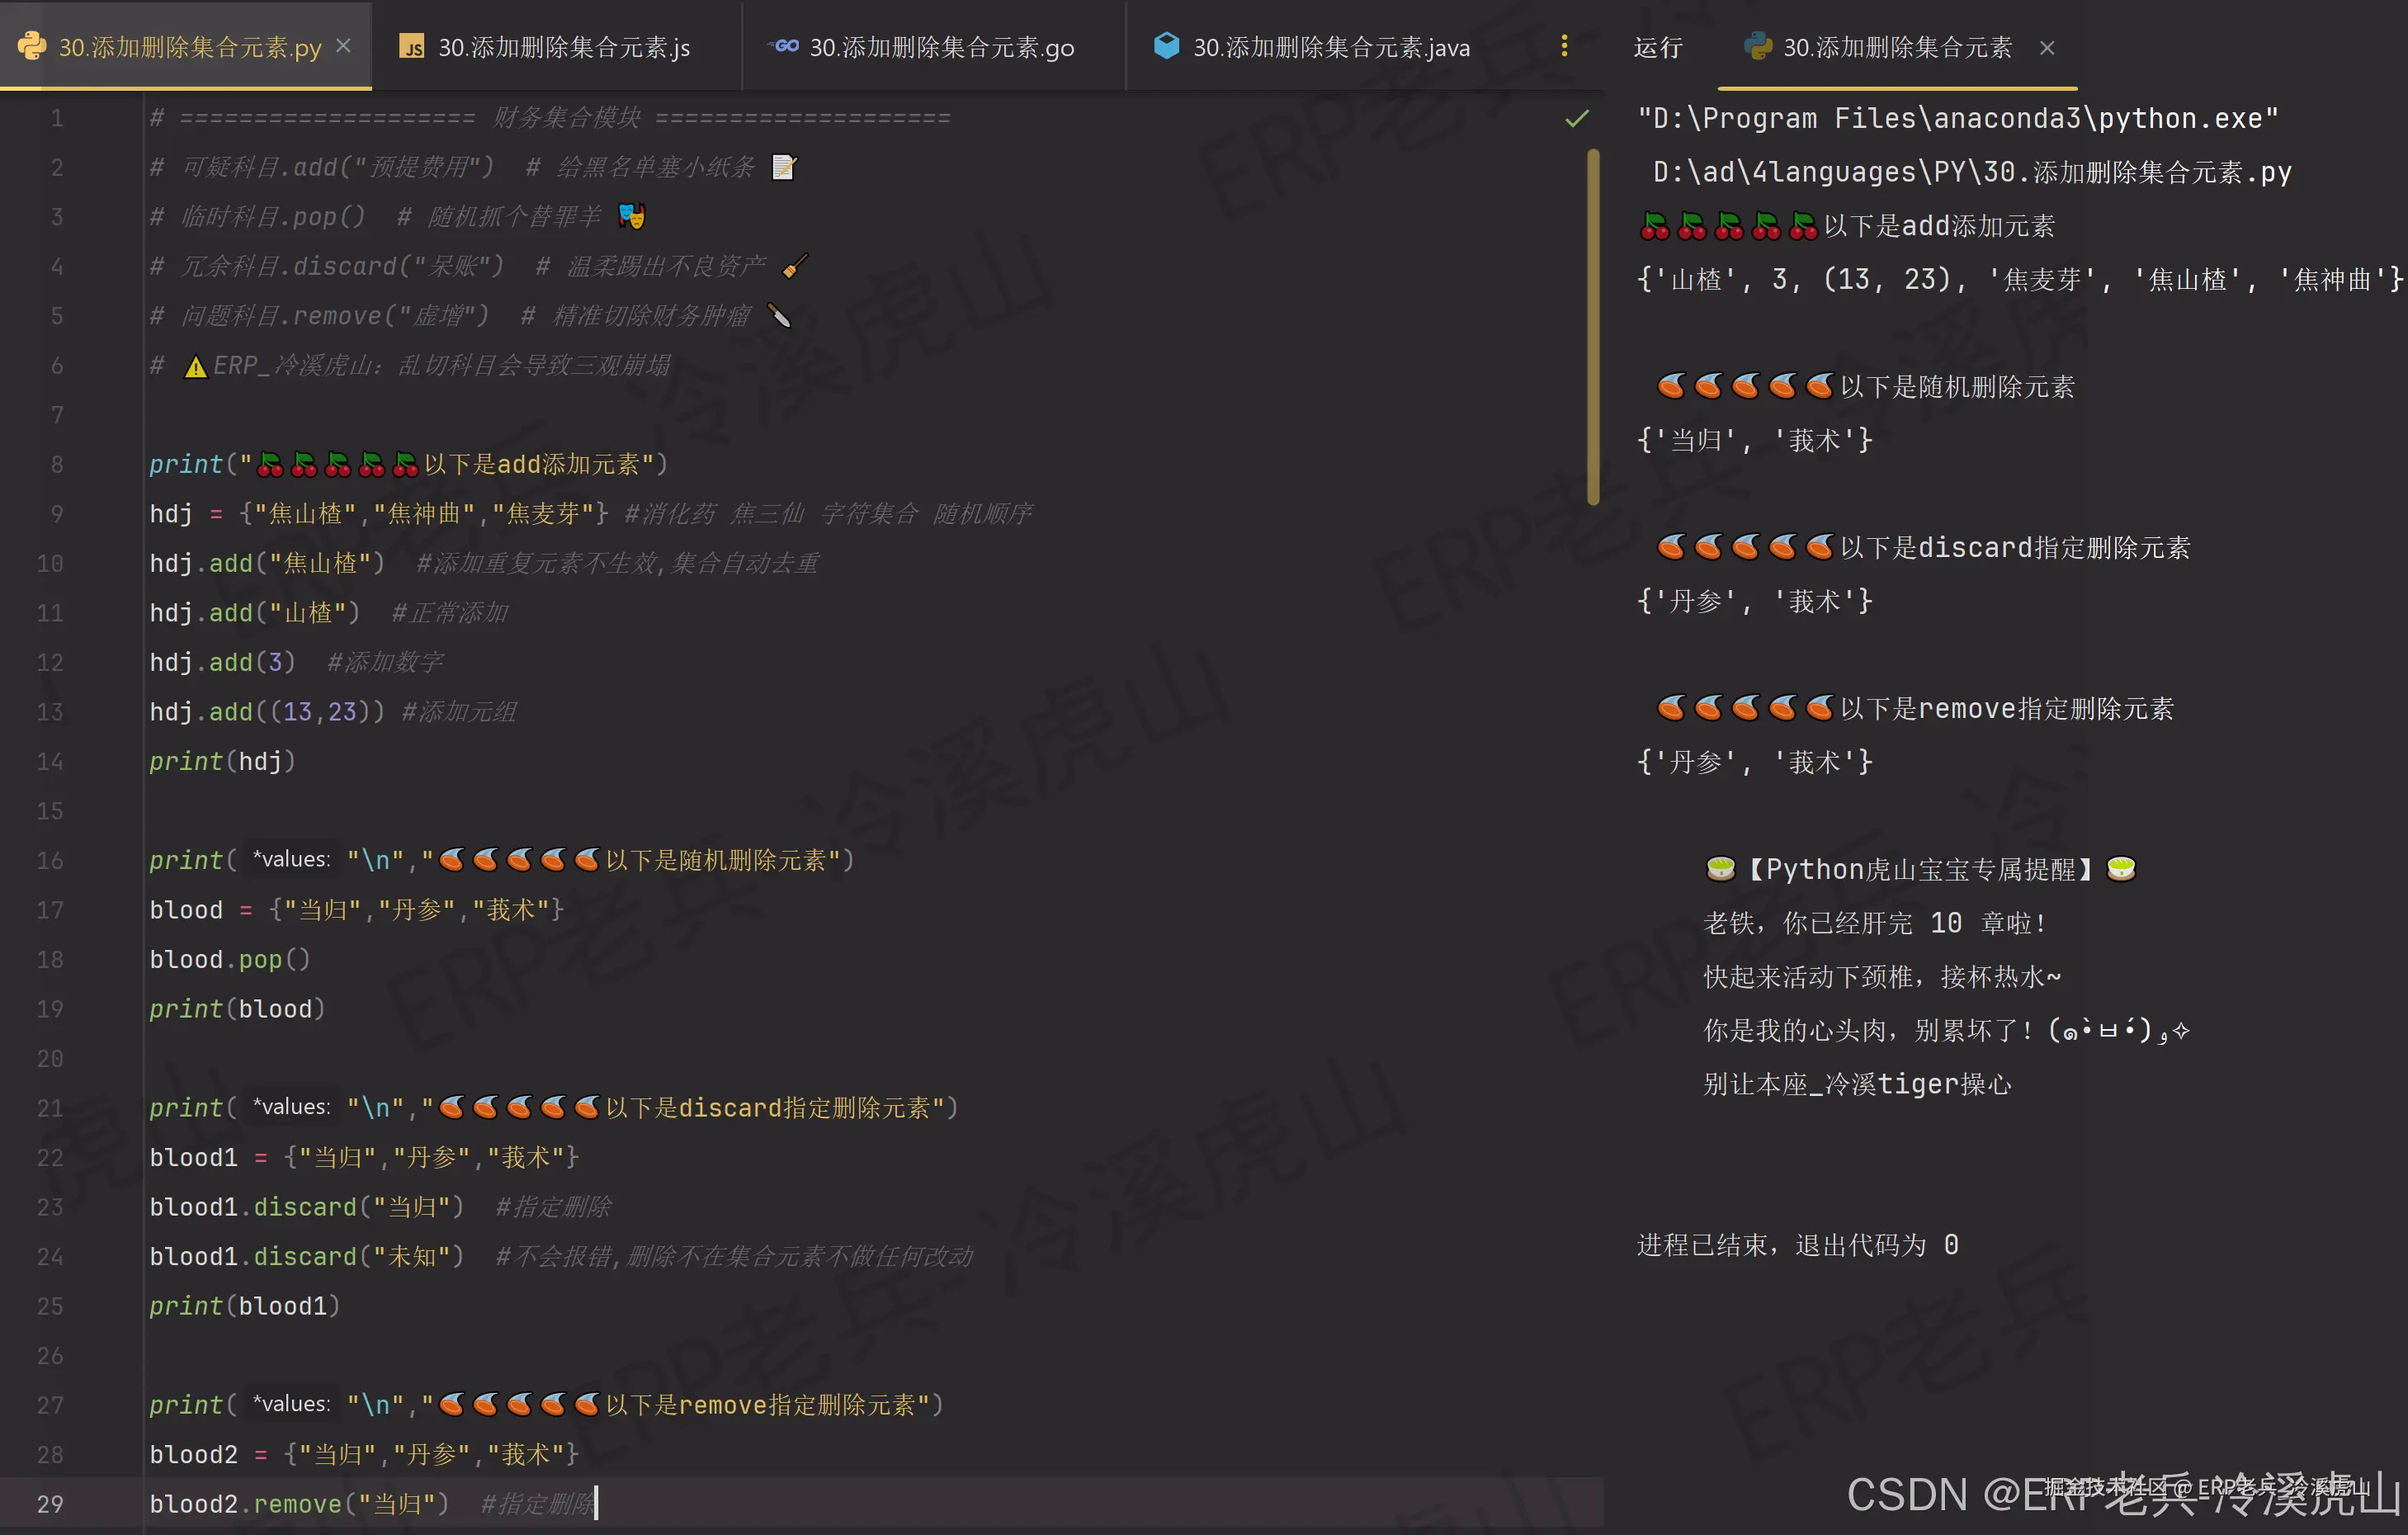Click the Python file icon on .py tab

pyautogui.click(x=32, y=46)
